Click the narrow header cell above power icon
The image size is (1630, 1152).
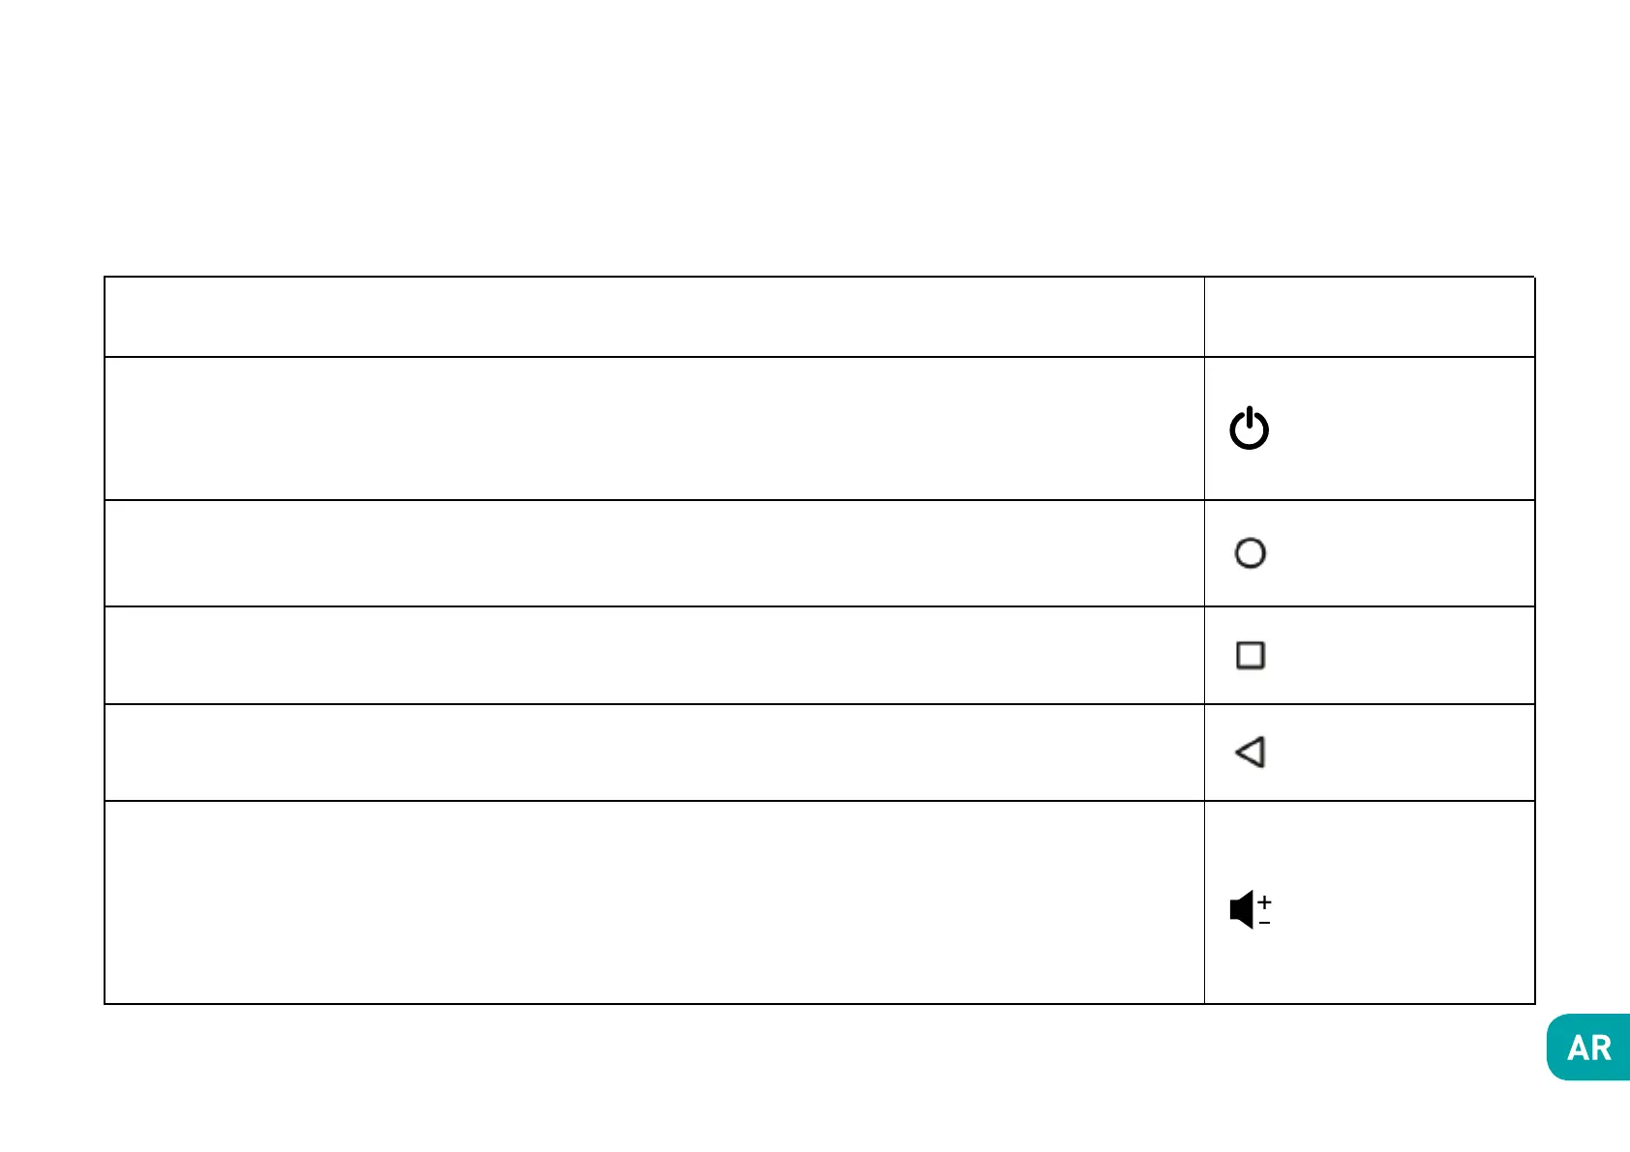1369,317
